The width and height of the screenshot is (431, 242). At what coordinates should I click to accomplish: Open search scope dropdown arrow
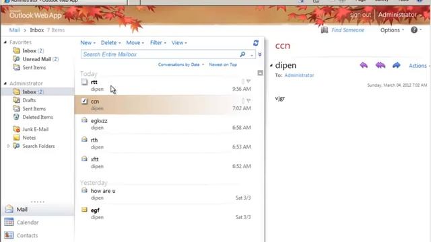[x=251, y=55]
